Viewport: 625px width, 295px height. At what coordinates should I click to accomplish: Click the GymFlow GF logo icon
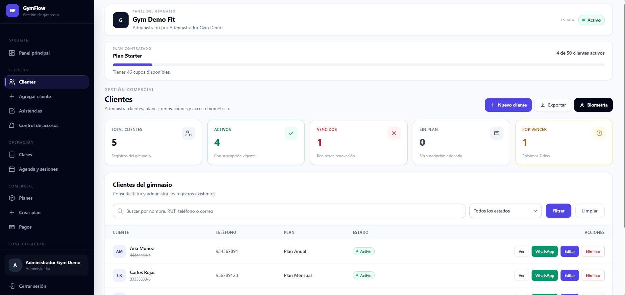[12, 11]
